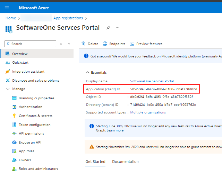Screen dimensions: 222x174
Task: Open Quickstart in the sidebar
Action: point(20,63)
